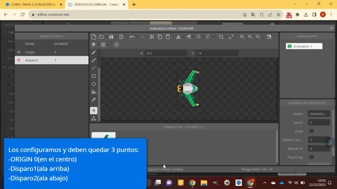Open File Explorer from the taskbar
This screenshot has width=337, height=189.
[x=204, y=183]
